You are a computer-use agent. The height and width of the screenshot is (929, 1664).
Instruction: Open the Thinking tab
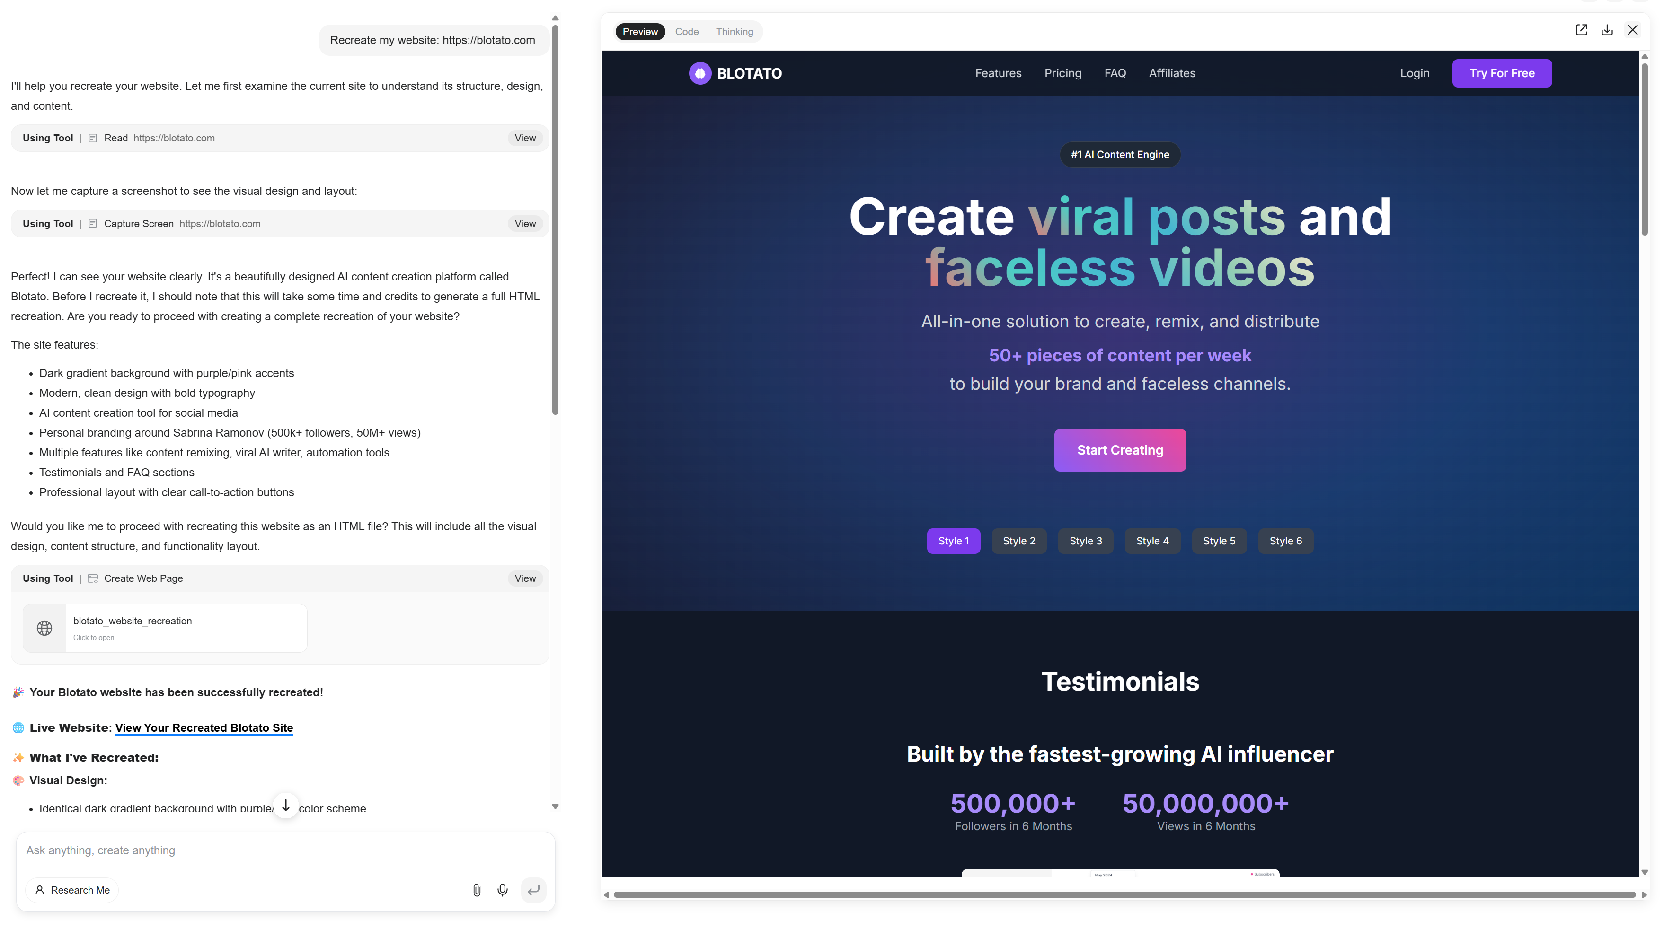734,32
